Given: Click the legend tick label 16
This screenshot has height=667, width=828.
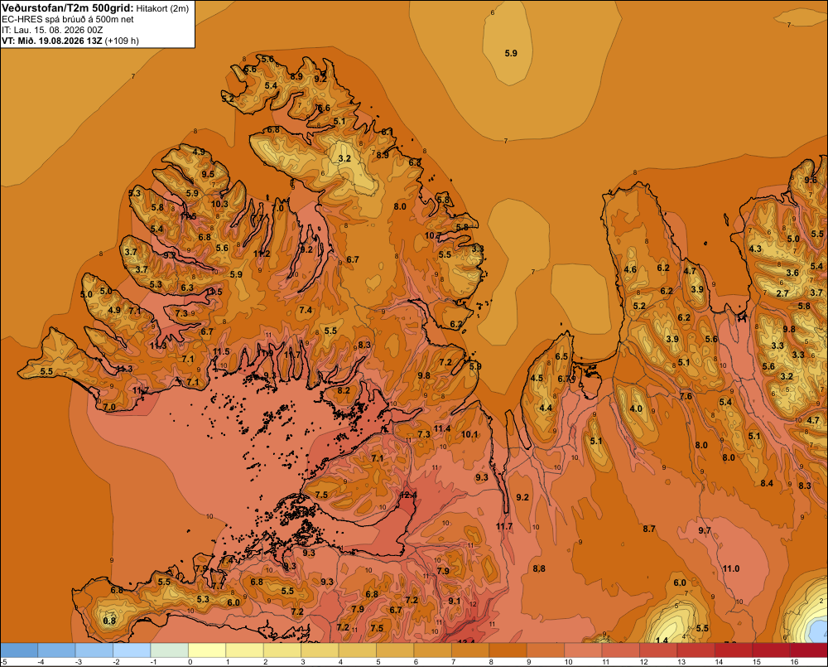Looking at the screenshot, I should pos(794,662).
